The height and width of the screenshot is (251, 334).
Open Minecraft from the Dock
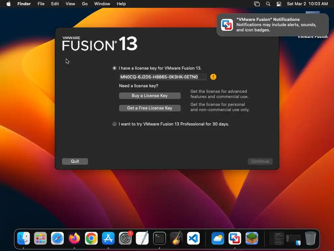[252, 238]
